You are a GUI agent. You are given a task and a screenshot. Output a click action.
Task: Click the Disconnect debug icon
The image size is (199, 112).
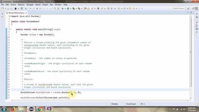point(40,8)
